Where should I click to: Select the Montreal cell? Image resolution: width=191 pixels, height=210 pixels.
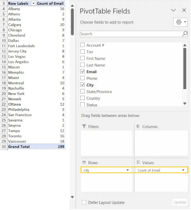[22, 83]
